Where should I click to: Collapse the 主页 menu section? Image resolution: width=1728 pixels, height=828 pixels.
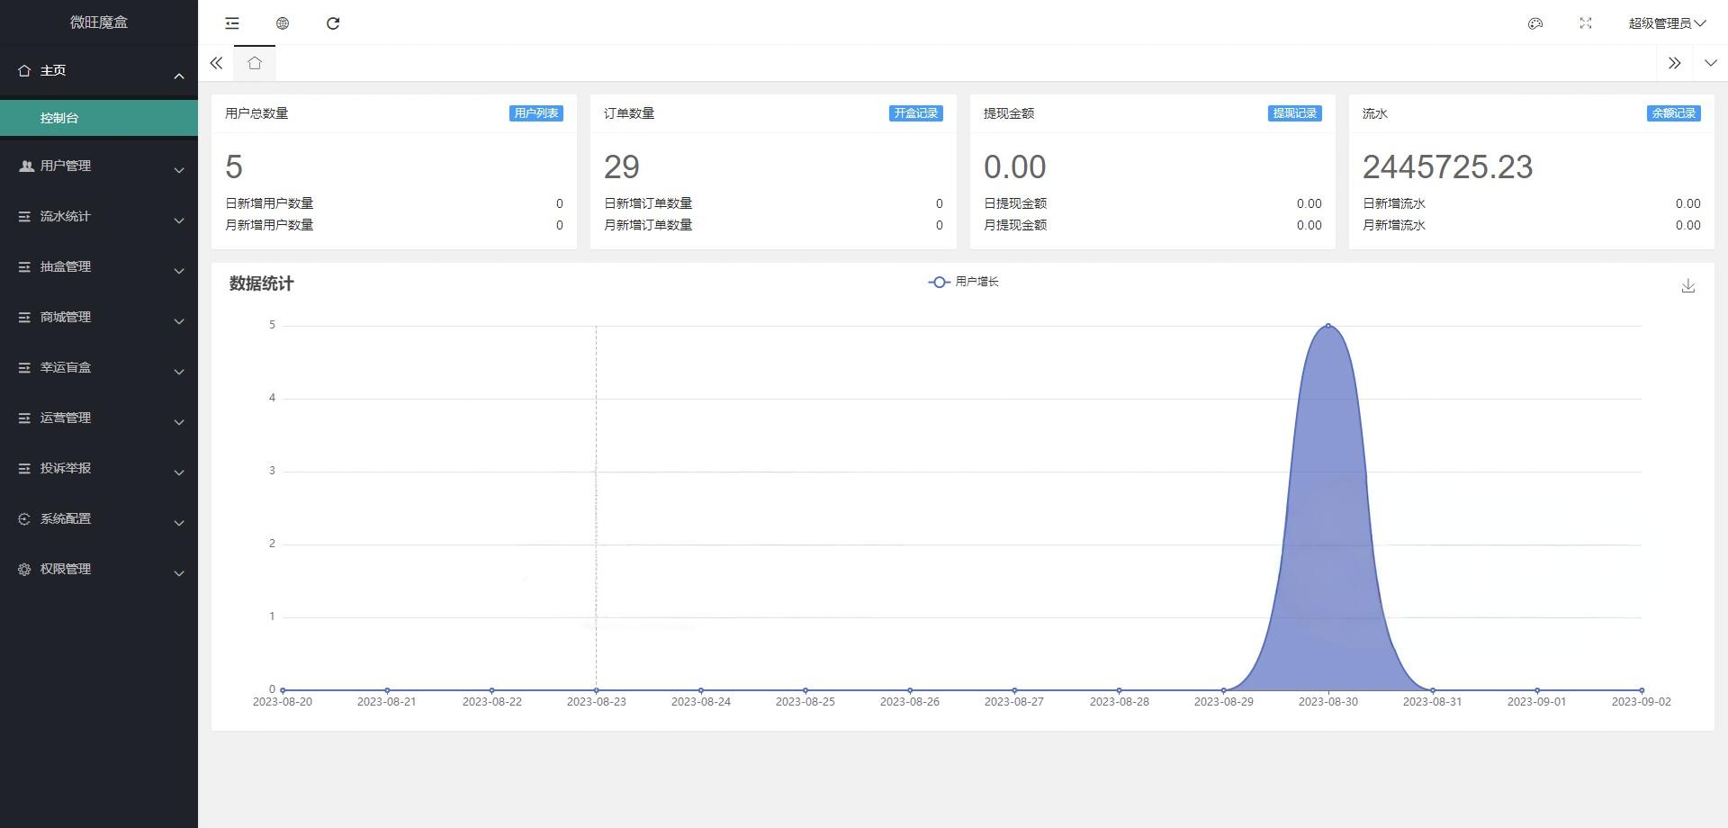click(x=99, y=70)
